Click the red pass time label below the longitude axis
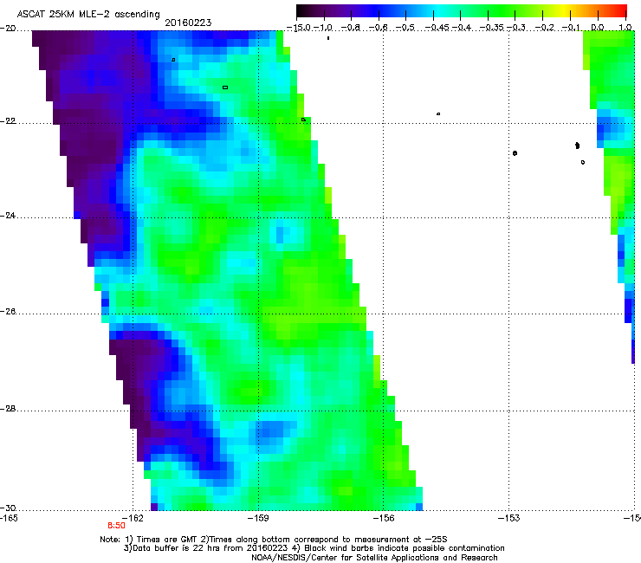This screenshot has height=563, width=641. point(117,526)
